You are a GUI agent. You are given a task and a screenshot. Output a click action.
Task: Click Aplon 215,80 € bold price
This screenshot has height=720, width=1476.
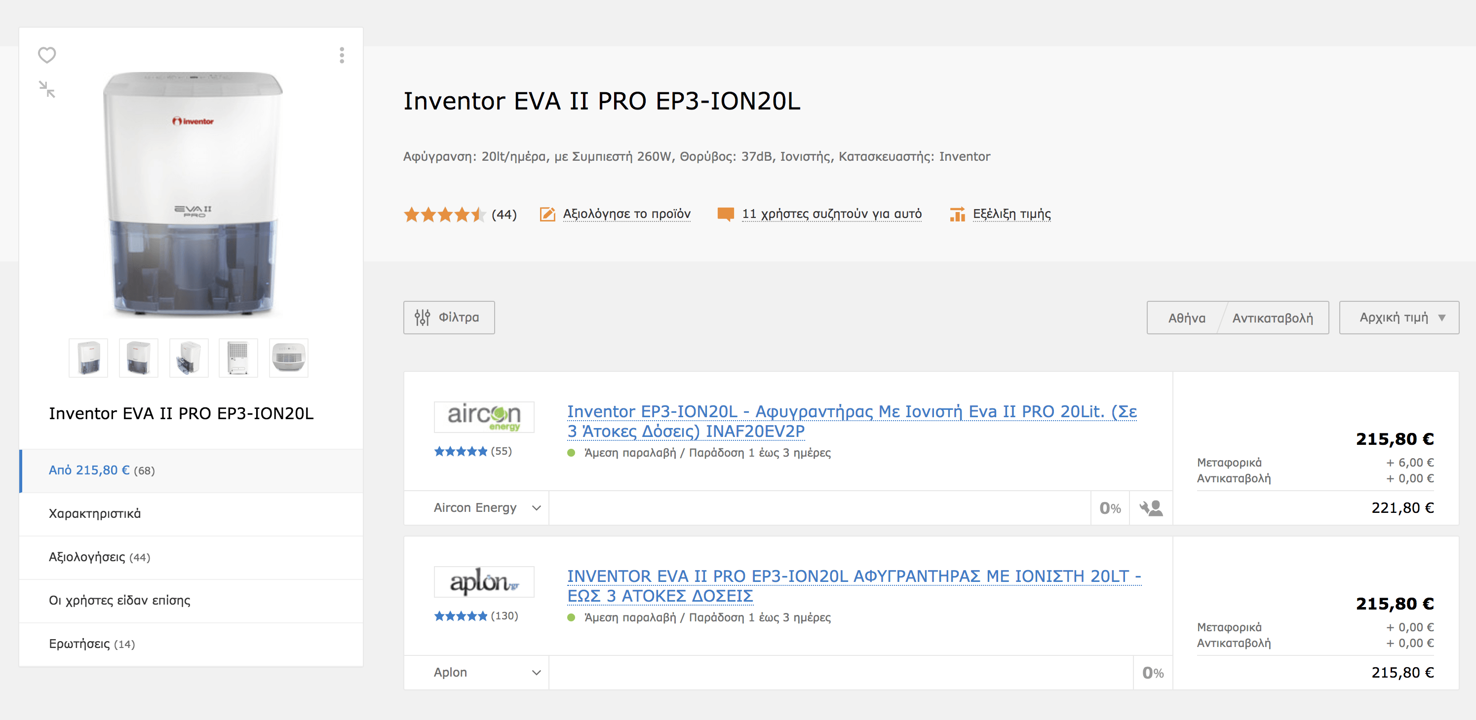click(1395, 604)
